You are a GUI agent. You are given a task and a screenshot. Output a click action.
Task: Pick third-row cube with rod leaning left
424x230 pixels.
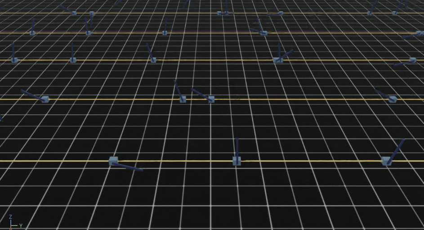pyautogui.click(x=153, y=60)
